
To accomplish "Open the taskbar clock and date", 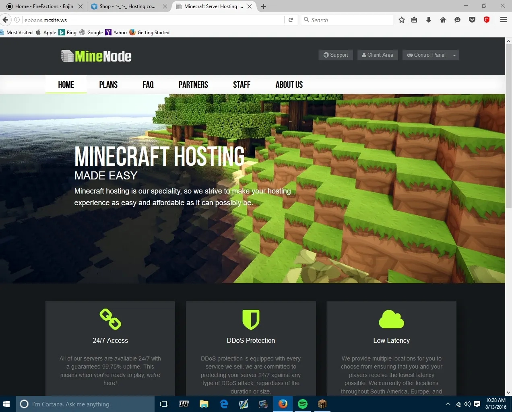I will pyautogui.click(x=495, y=404).
